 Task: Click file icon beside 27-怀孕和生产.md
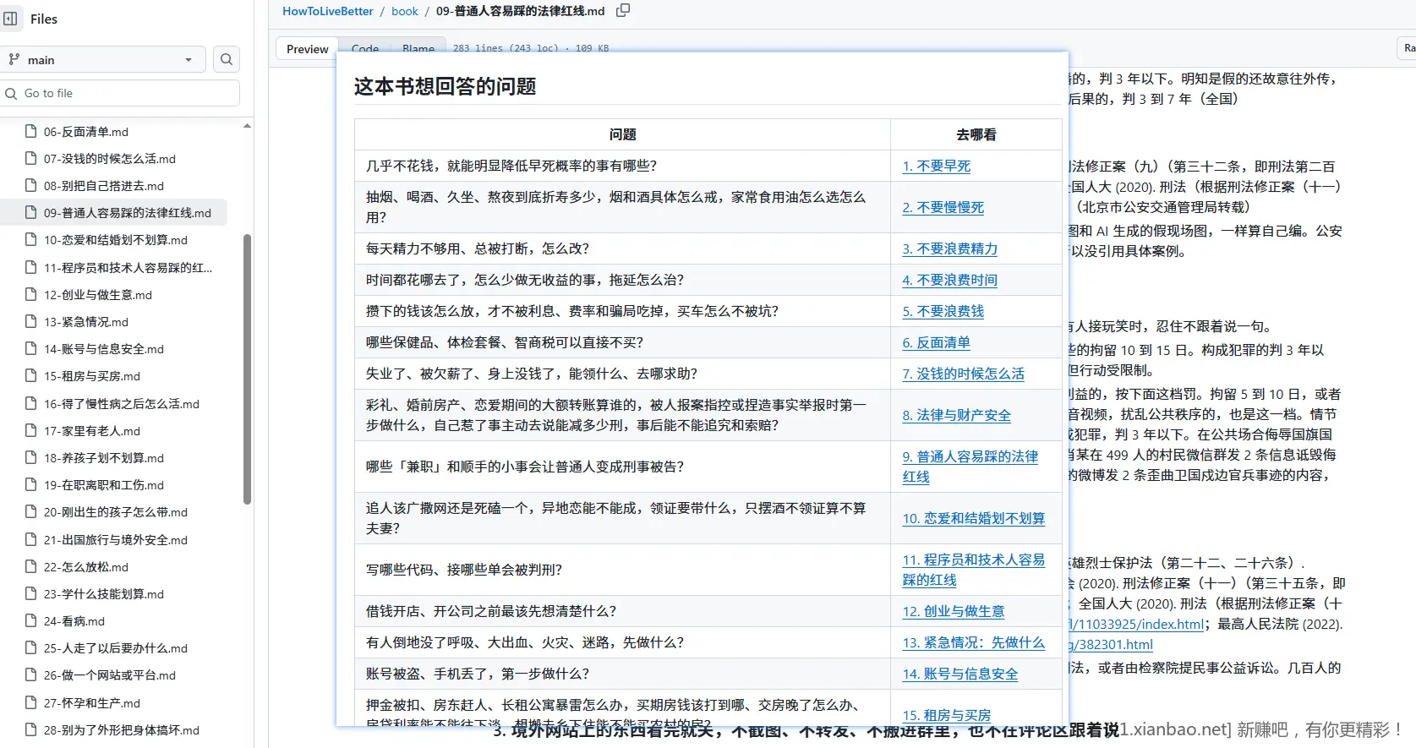point(31,702)
